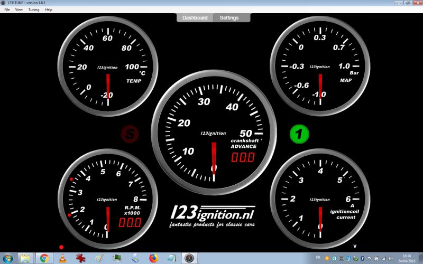Open the Help menu
The height and width of the screenshot is (264, 423).
[x=49, y=10]
